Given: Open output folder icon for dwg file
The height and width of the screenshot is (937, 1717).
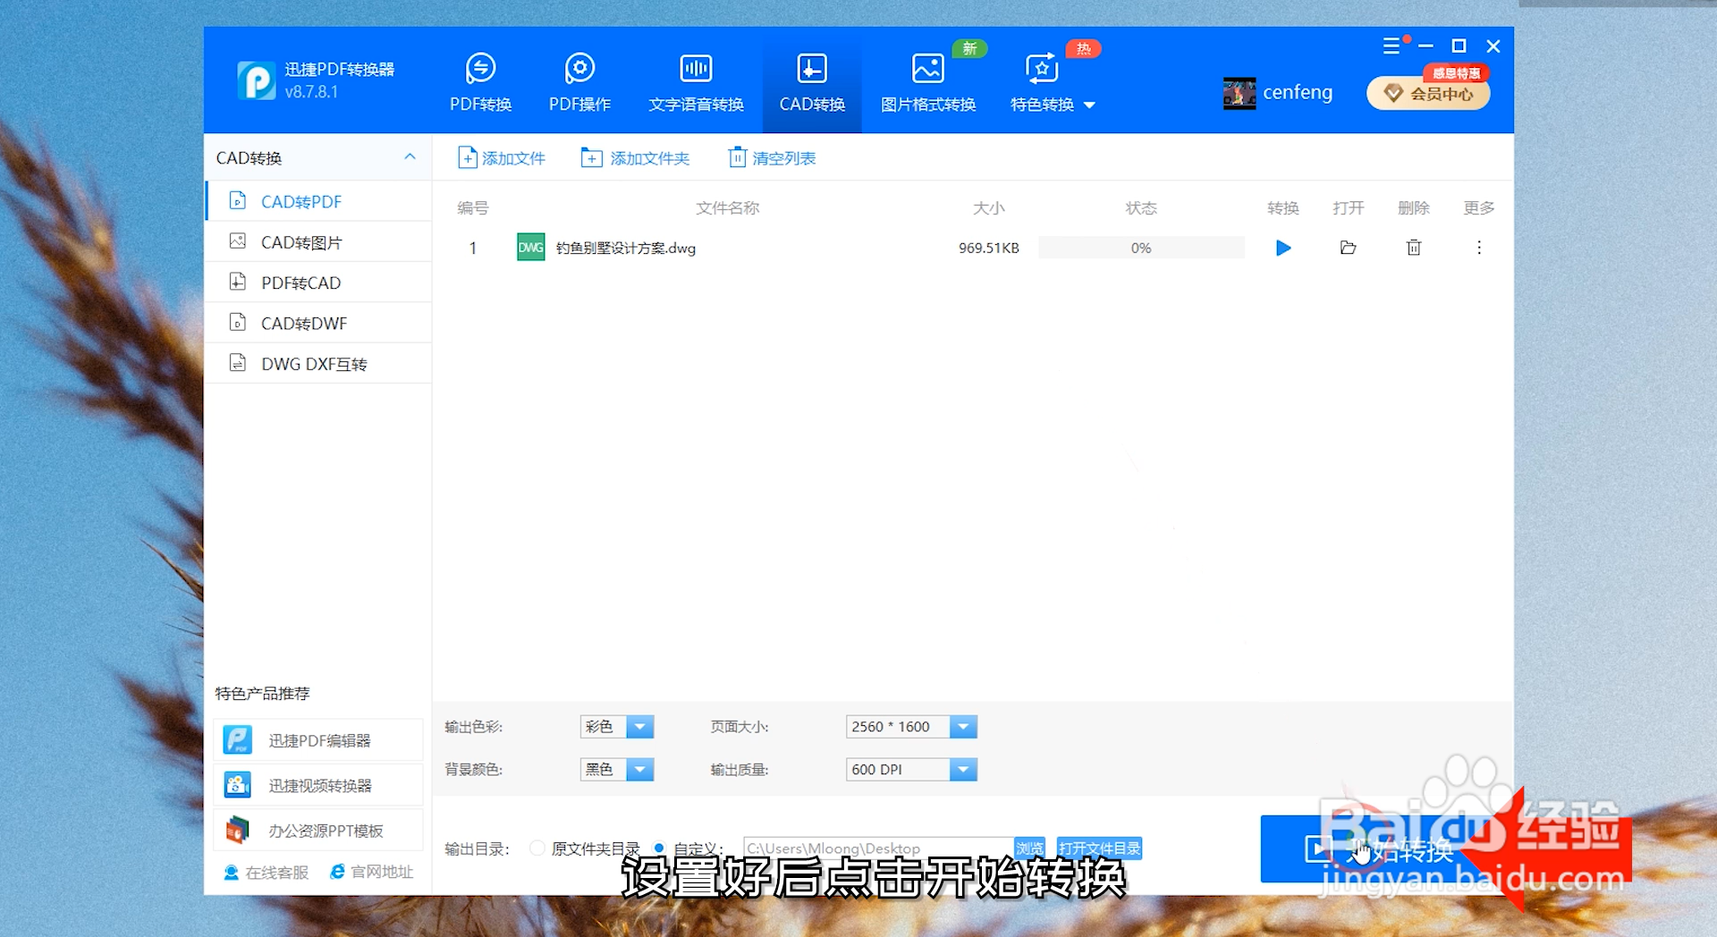Looking at the screenshot, I should [x=1349, y=248].
